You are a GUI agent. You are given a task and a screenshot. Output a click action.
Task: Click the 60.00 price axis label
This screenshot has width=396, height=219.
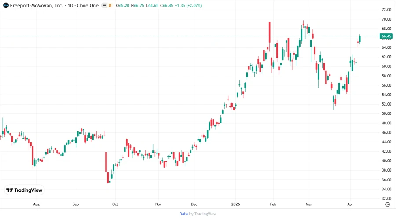pyautogui.click(x=386, y=66)
